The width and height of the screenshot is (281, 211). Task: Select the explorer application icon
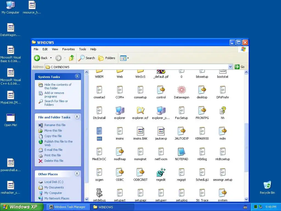coord(120,110)
